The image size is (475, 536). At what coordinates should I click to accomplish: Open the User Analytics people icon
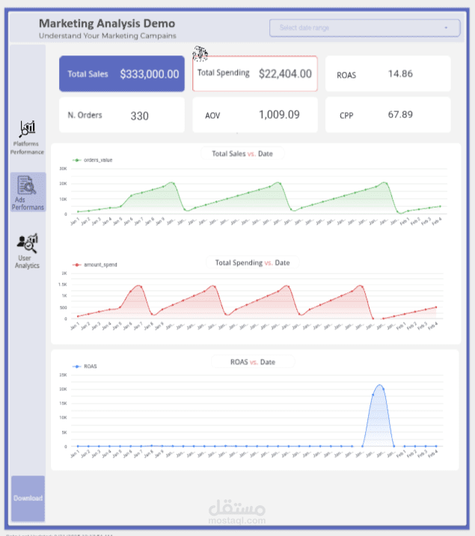coord(27,243)
